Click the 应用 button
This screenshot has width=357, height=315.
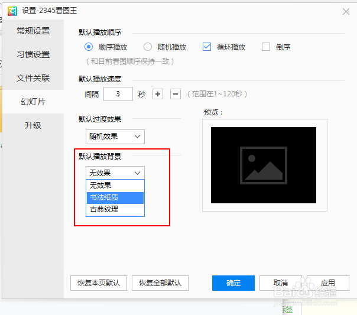(x=328, y=283)
